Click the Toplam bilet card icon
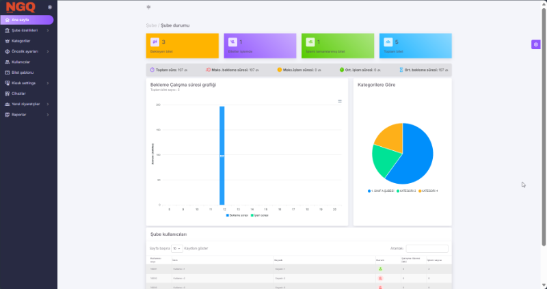 click(x=388, y=42)
